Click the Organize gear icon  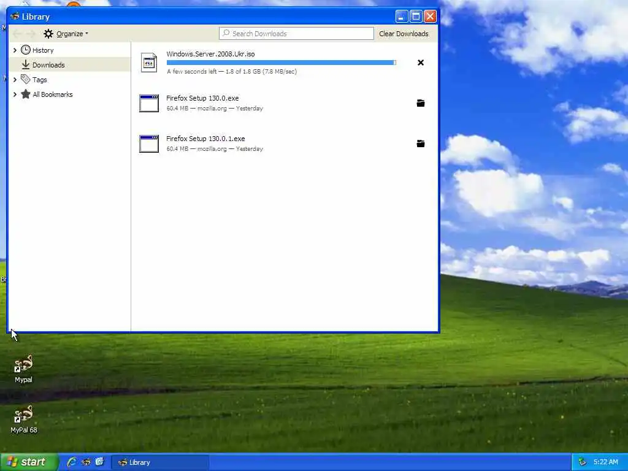point(48,34)
